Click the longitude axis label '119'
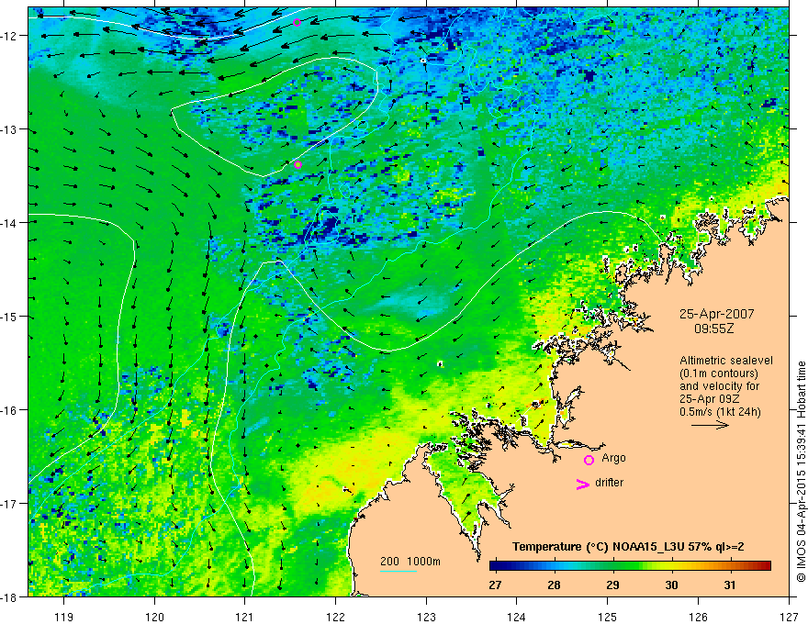This screenshot has height=624, width=808. [x=64, y=617]
